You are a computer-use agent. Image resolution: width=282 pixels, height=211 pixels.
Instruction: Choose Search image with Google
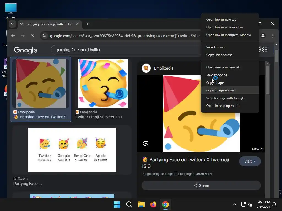click(x=225, y=98)
